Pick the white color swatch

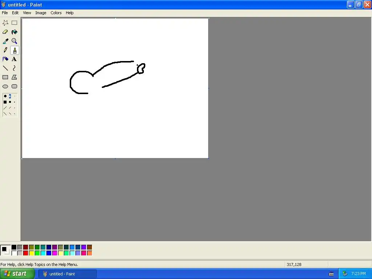(x=14, y=253)
